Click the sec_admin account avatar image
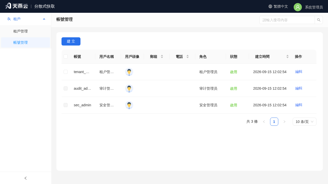Viewport: 328px width, 184px height. pos(129,105)
